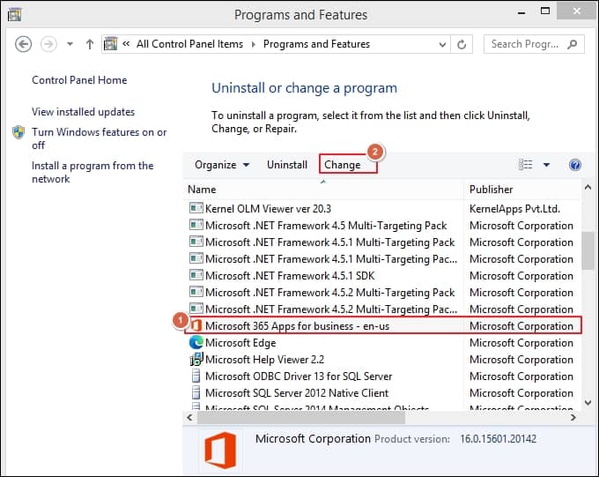The image size is (599, 477).
Task: Open Turn Windows features on or off
Action: (99, 138)
